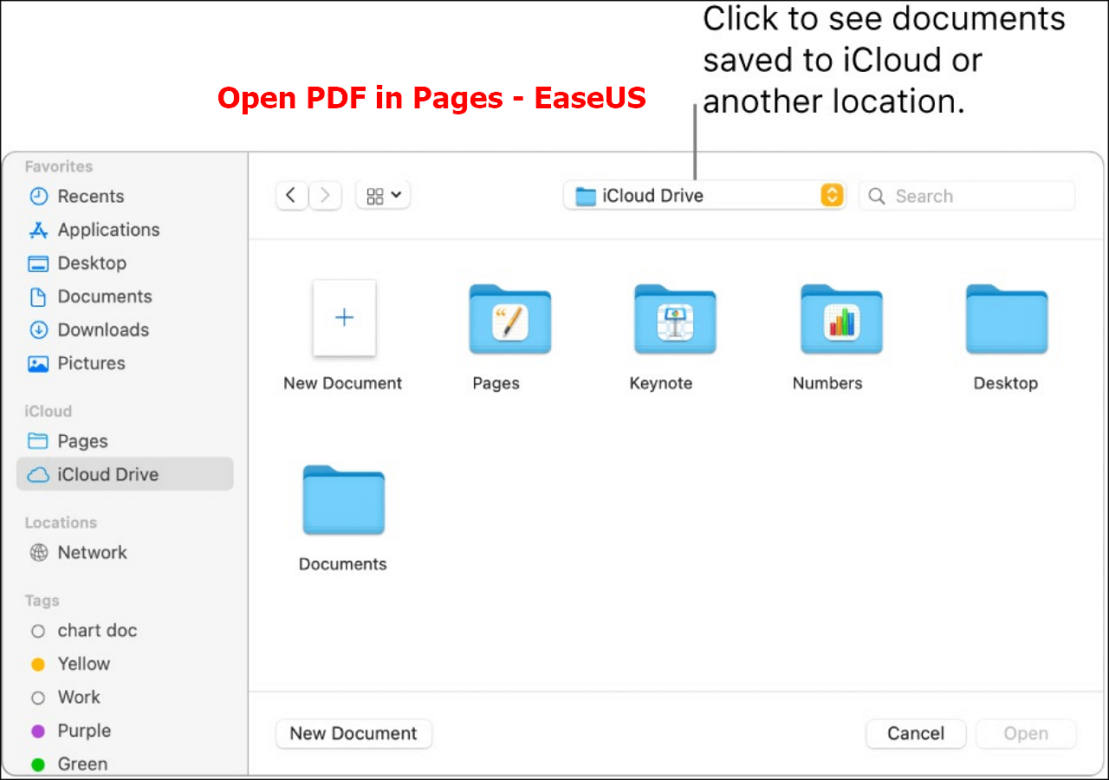Open the Pages app folder in iCloud Drive

pyautogui.click(x=509, y=320)
